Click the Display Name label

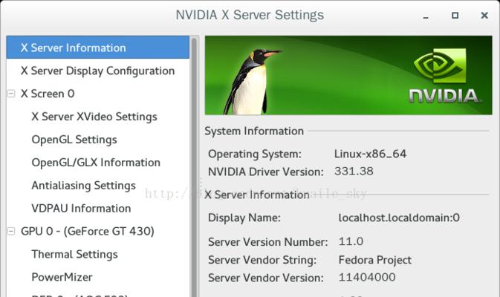tap(244, 218)
